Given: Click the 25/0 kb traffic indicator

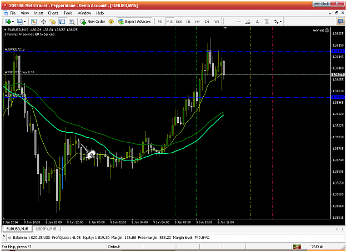Looking at the screenshot, I should pos(317,247).
